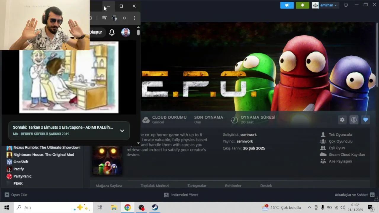Switch to Chrome on the taskbar

[x=128, y=207]
